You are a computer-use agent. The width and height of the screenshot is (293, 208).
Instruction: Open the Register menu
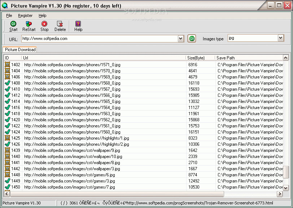coord(25,15)
